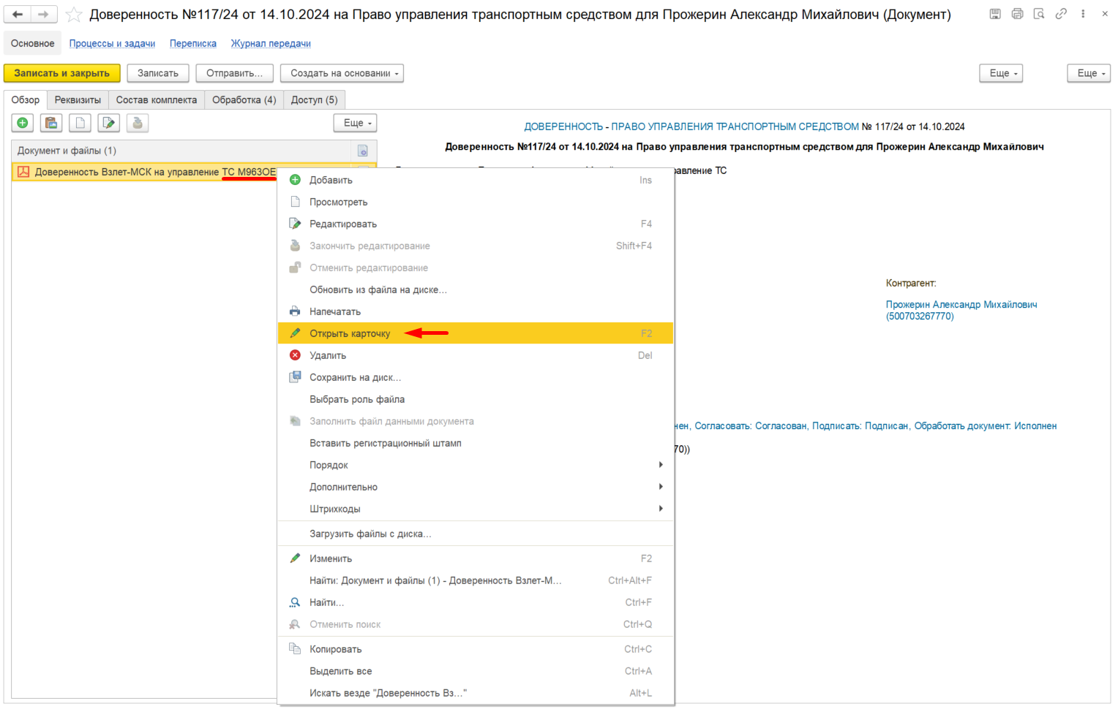Expand the Дополнительно submenu
Screen dimensions: 1118x712
pyautogui.click(x=476, y=487)
